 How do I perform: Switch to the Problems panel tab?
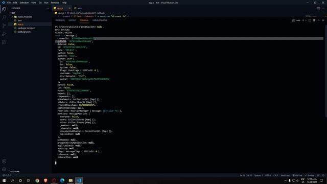pyautogui.click(x=60, y=20)
